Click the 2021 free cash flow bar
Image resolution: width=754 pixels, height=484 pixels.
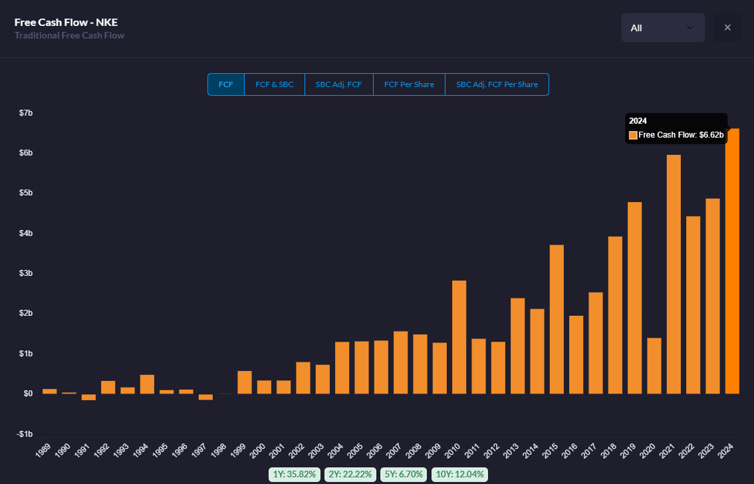point(674,275)
